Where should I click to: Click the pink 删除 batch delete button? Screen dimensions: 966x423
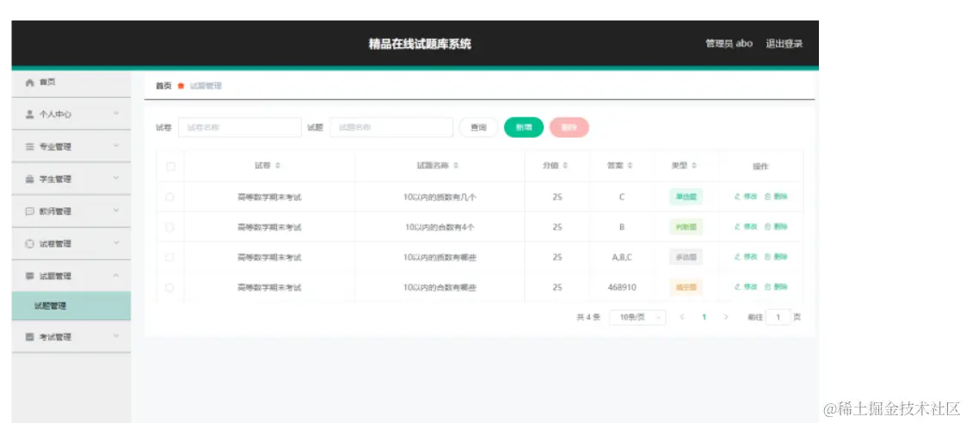pyautogui.click(x=569, y=127)
